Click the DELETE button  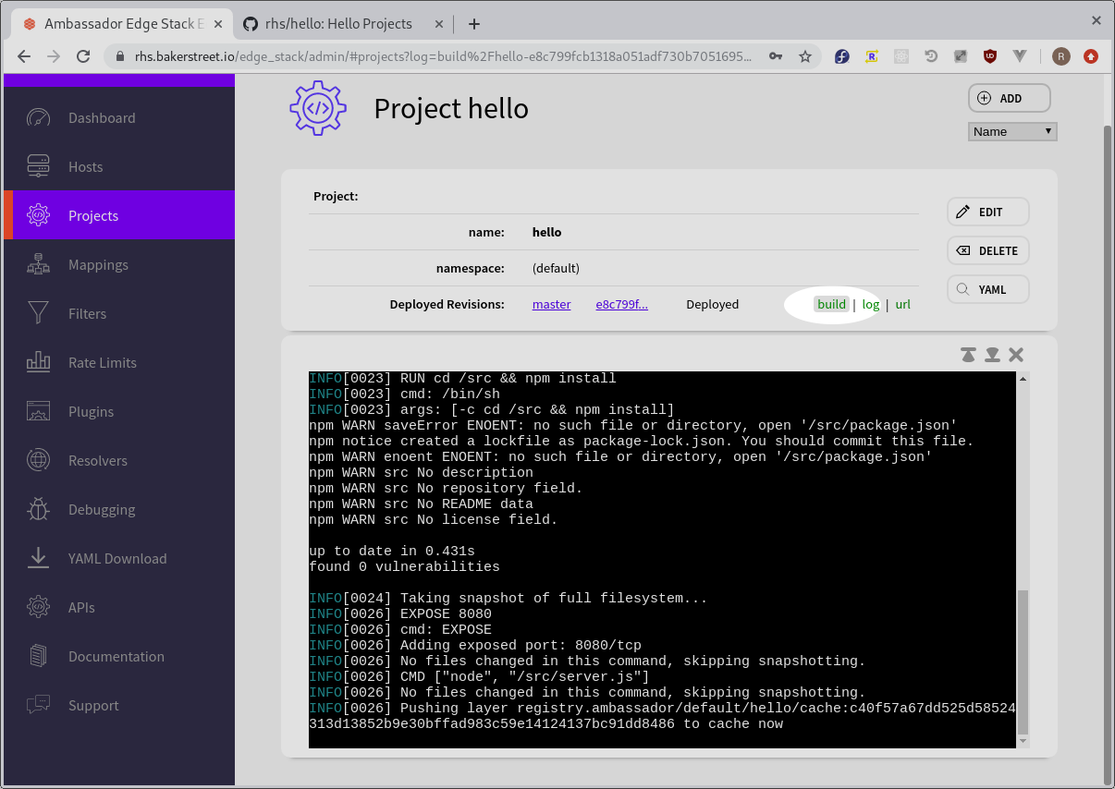tap(988, 250)
